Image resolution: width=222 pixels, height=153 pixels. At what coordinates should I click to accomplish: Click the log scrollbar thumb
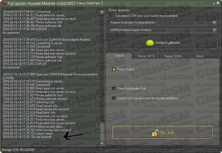tap(102, 131)
